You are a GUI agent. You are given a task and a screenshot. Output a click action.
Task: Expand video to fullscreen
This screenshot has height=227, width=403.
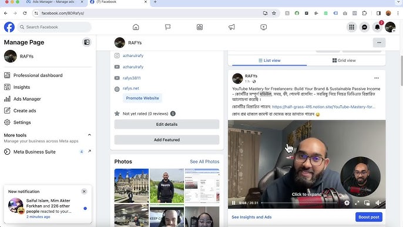click(x=357, y=203)
